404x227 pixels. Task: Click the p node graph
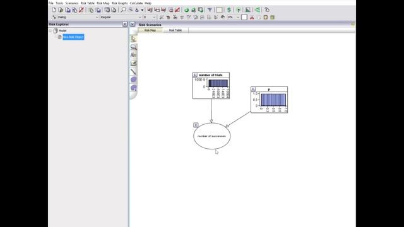coord(270,100)
